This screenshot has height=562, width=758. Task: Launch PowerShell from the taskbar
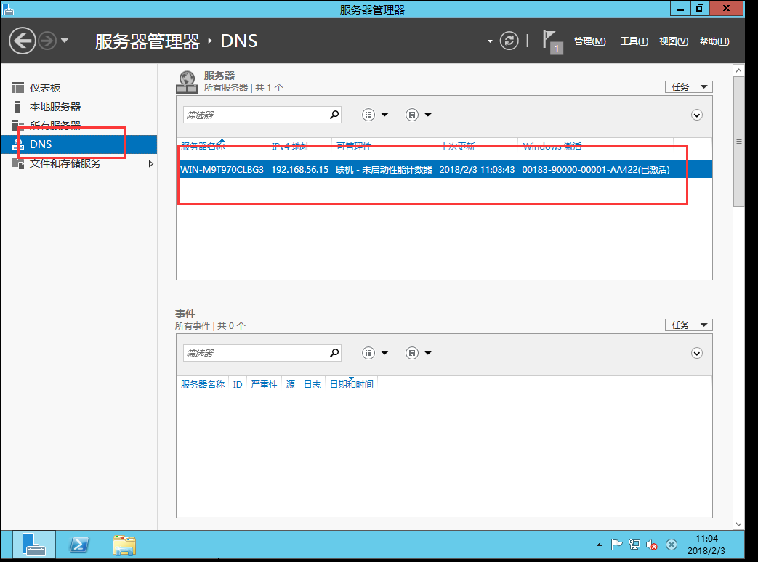pyautogui.click(x=79, y=545)
